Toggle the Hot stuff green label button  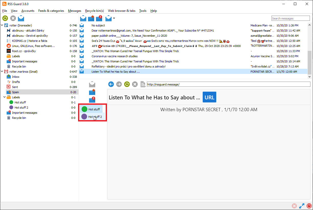pos(91,109)
